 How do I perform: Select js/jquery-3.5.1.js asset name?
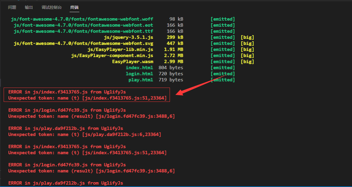(129, 37)
